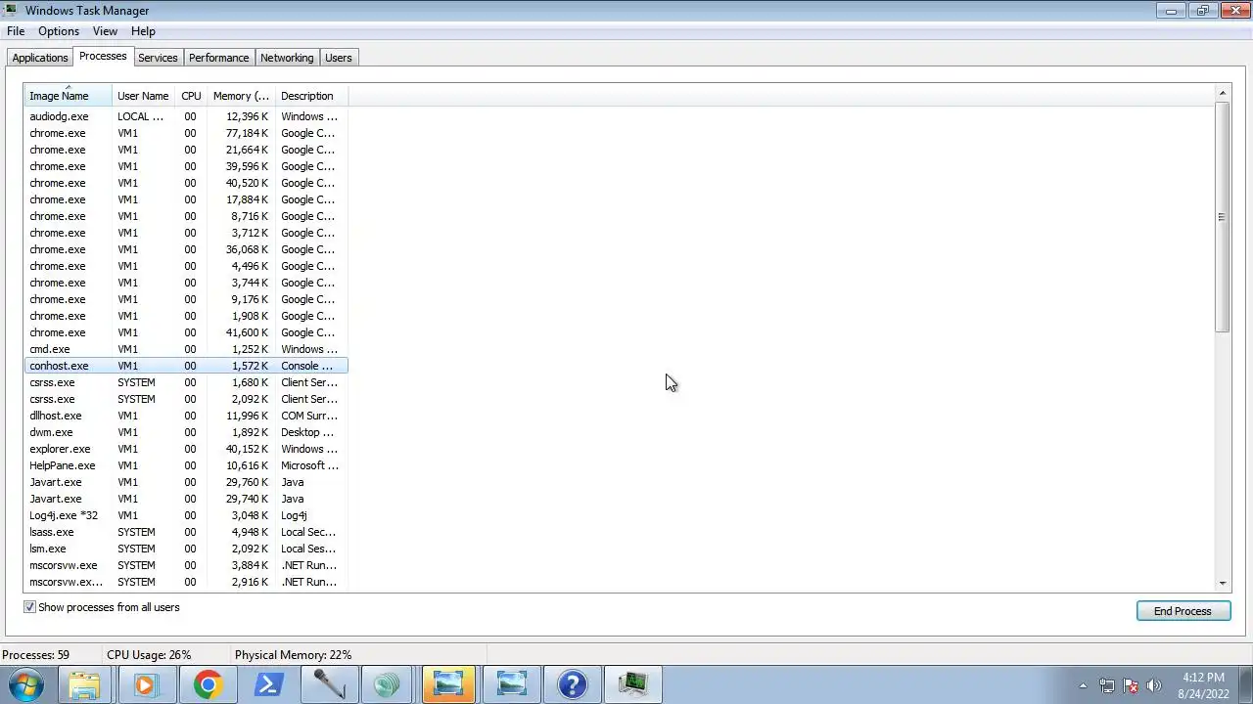Select the lsm.exe process row
This screenshot has width=1253, height=704.
(186, 549)
